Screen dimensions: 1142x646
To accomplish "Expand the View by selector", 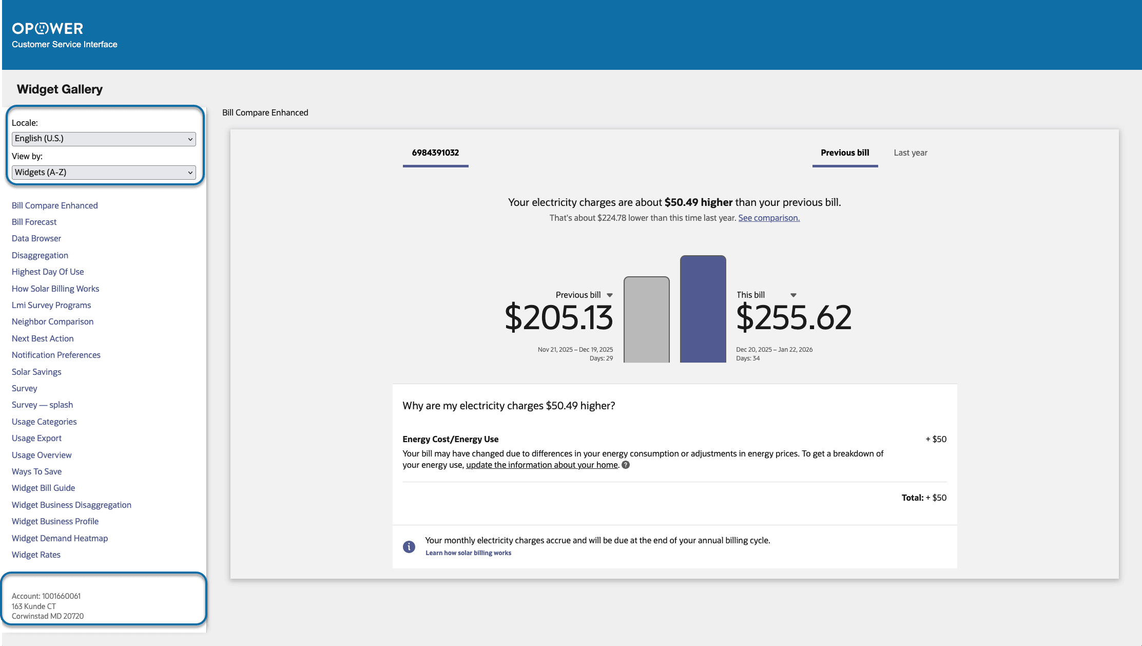I will pos(103,173).
